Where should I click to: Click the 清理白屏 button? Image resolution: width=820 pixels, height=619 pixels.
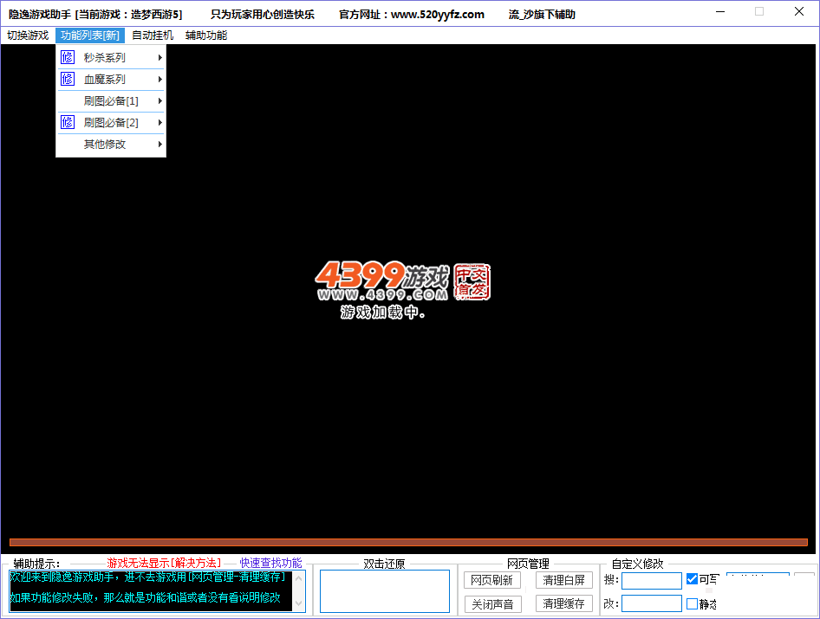[x=563, y=580]
